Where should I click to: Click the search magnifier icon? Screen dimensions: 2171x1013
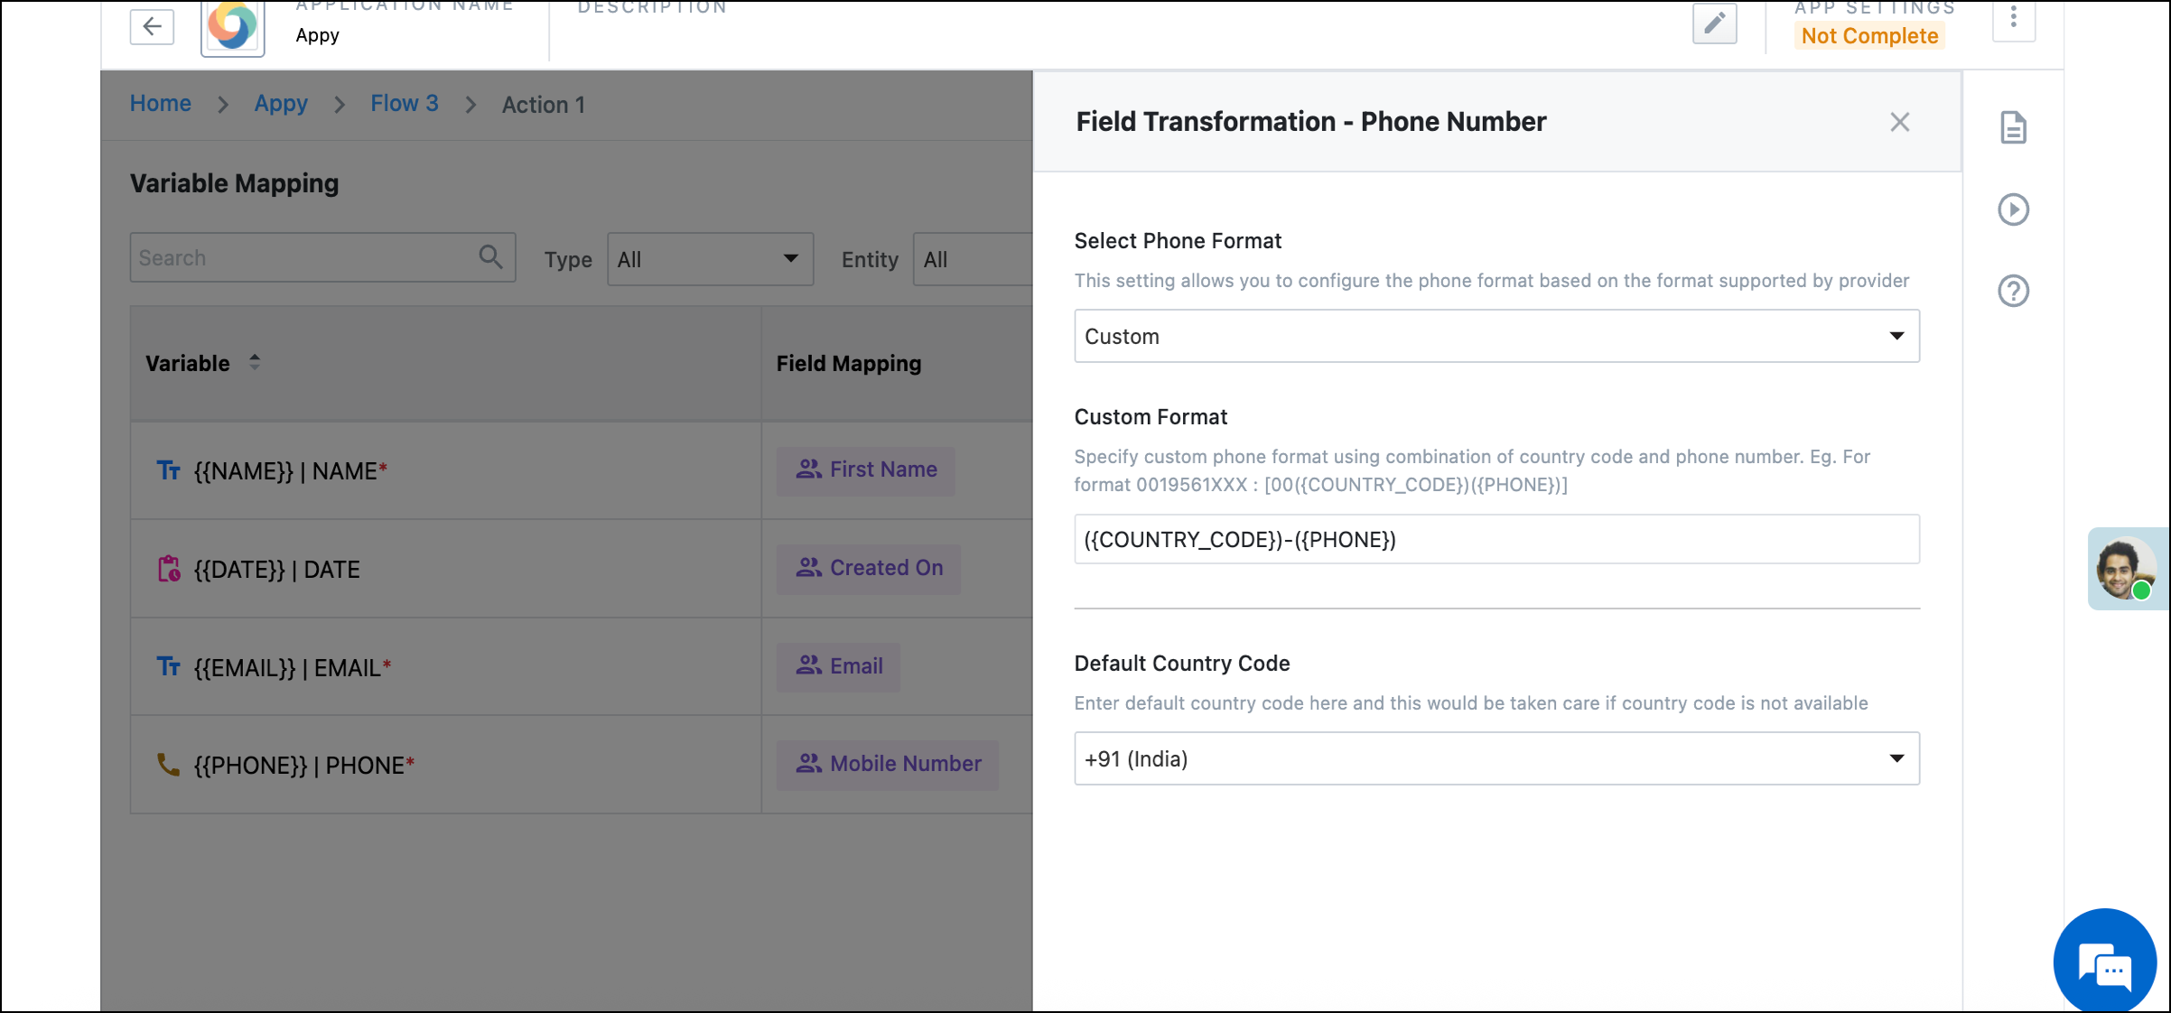click(x=490, y=257)
